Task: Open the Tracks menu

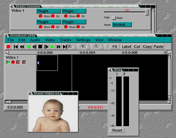Action: point(66,40)
